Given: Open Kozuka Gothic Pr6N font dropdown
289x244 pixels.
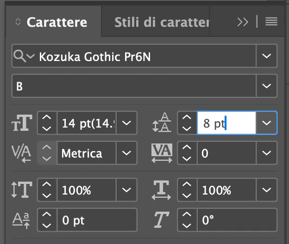Looking at the screenshot, I should [x=266, y=56].
